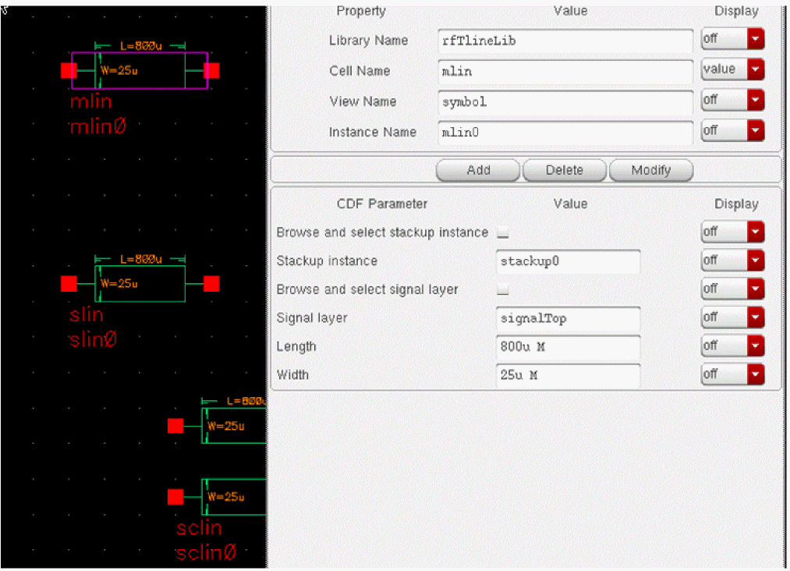Click the right red pin of slin0
The image size is (790, 571).
pos(211,284)
